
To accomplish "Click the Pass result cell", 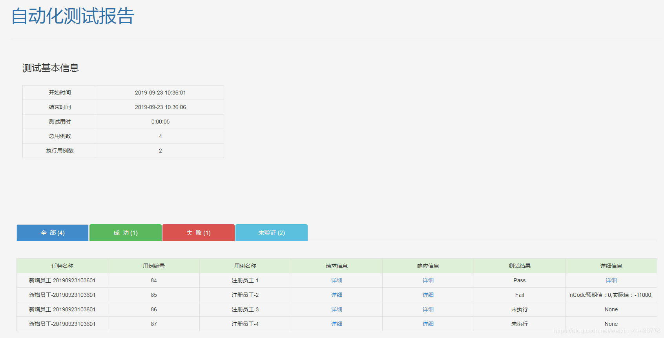I will point(520,280).
